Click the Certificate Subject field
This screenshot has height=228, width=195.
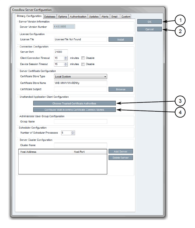click(81, 89)
